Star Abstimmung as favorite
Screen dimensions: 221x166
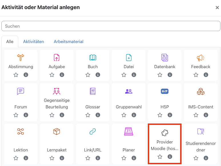(16, 75)
